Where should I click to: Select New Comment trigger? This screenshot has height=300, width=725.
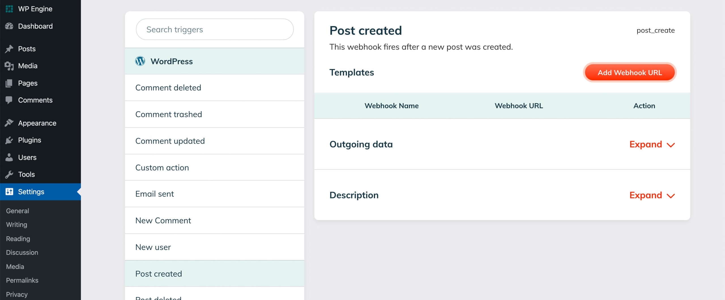[215, 221]
